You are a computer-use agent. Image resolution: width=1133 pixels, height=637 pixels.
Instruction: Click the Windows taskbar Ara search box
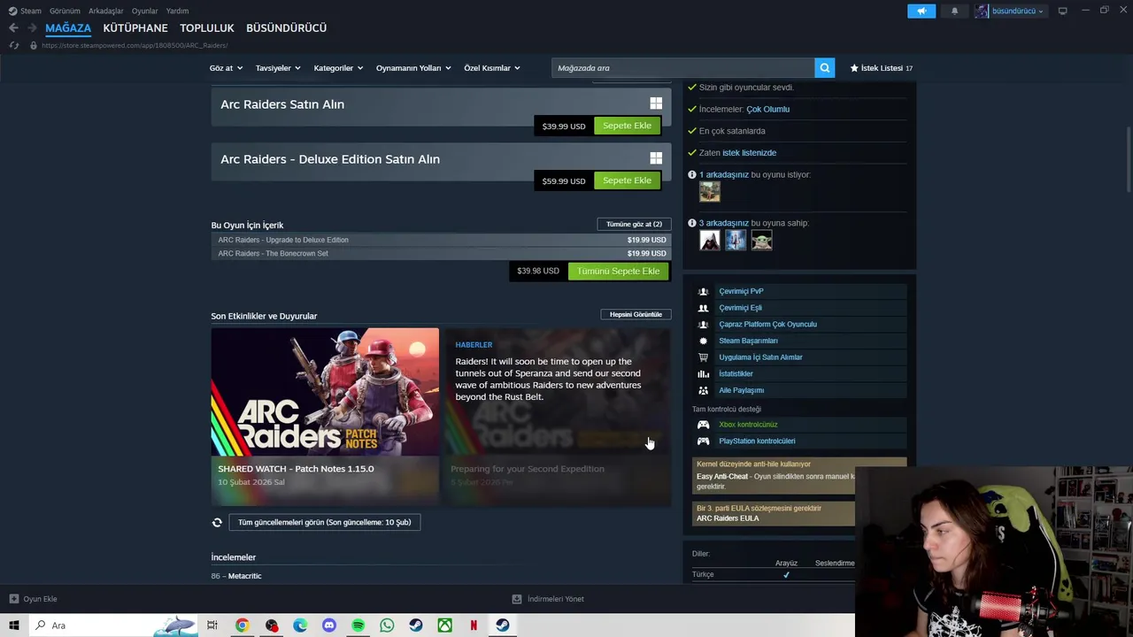112,625
